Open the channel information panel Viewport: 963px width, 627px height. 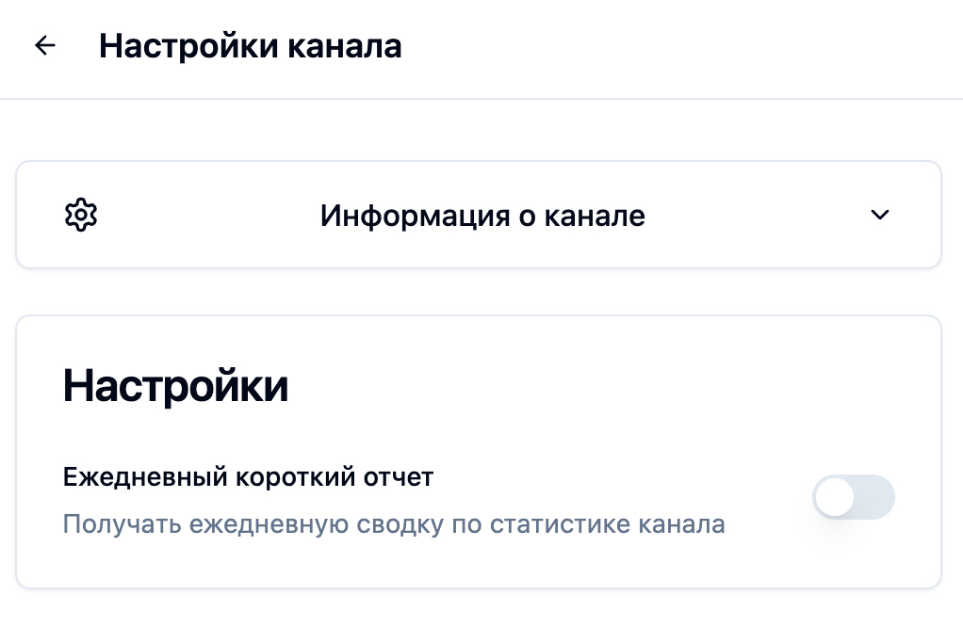point(483,215)
